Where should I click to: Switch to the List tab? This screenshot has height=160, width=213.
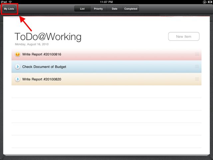(x=82, y=9)
